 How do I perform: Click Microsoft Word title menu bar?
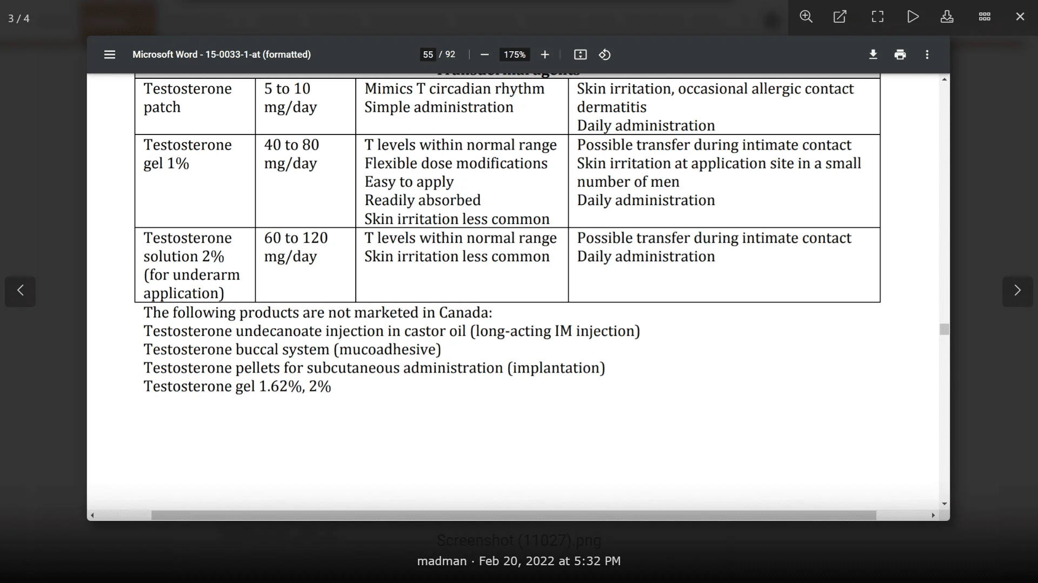tap(221, 54)
